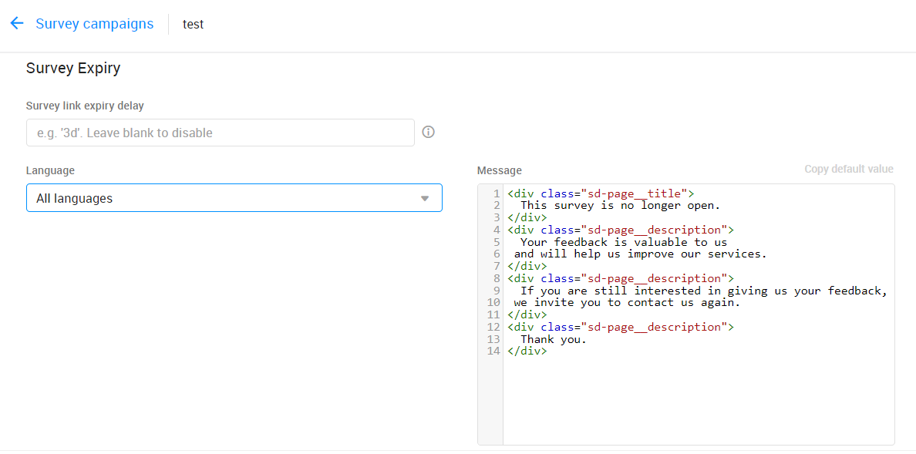The width and height of the screenshot is (916, 454).
Task: Open the Survey campaigns link
Action: (94, 24)
